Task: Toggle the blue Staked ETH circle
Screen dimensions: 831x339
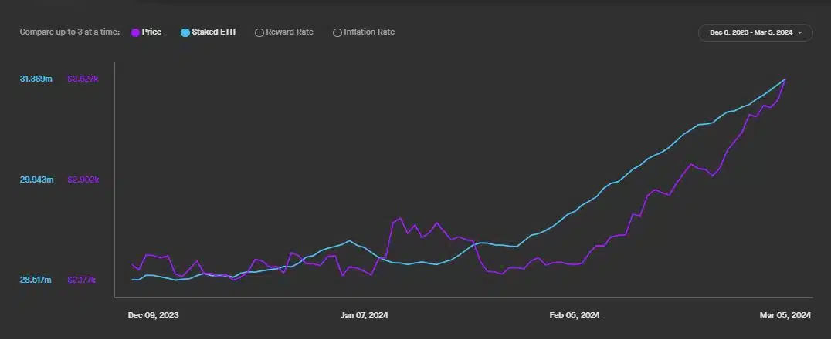Action: [185, 32]
